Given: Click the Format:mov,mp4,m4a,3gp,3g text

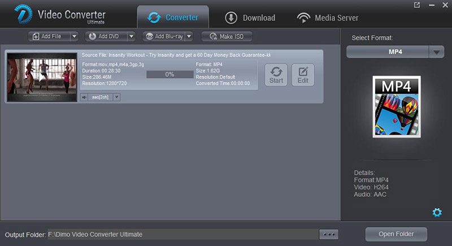Looking at the screenshot, I should [113, 64].
